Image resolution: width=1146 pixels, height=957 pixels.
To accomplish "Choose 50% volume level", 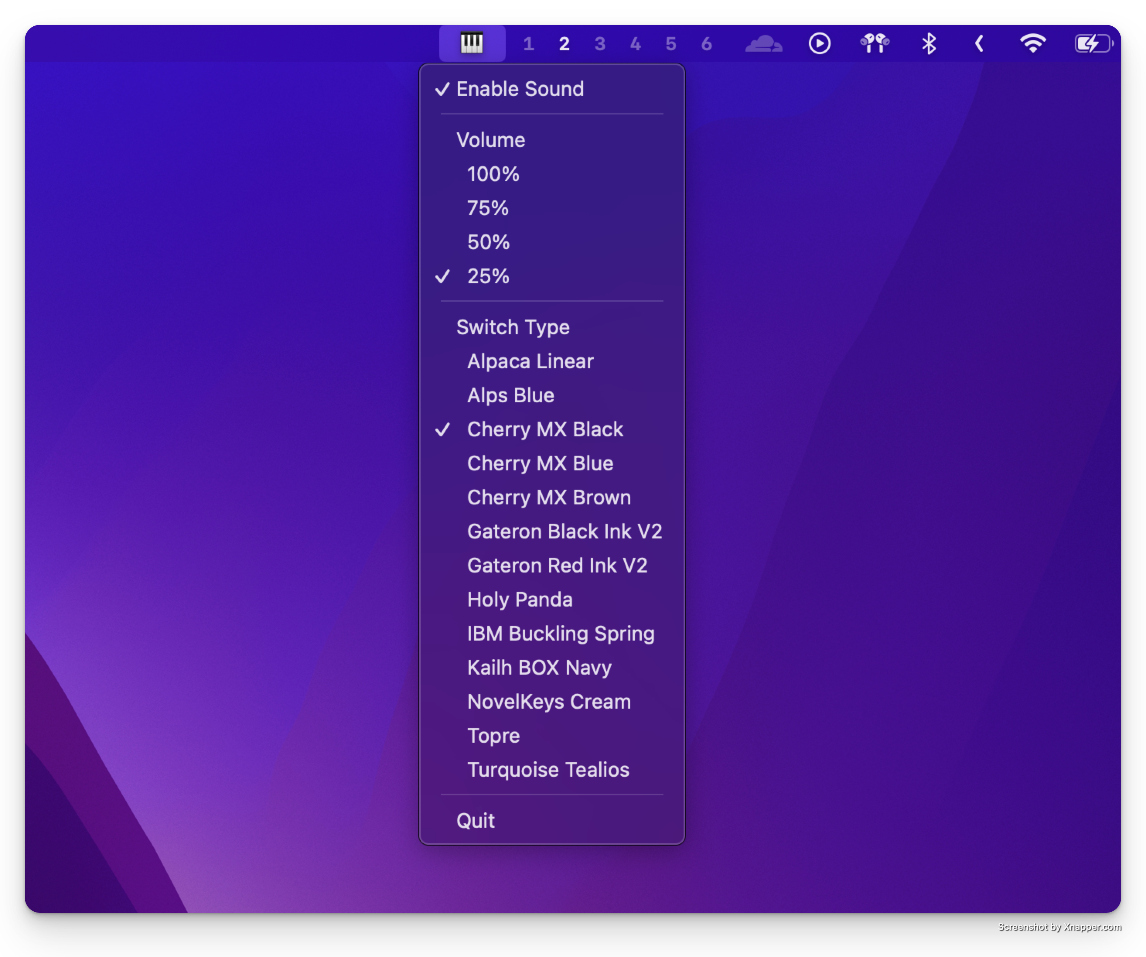I will click(488, 243).
